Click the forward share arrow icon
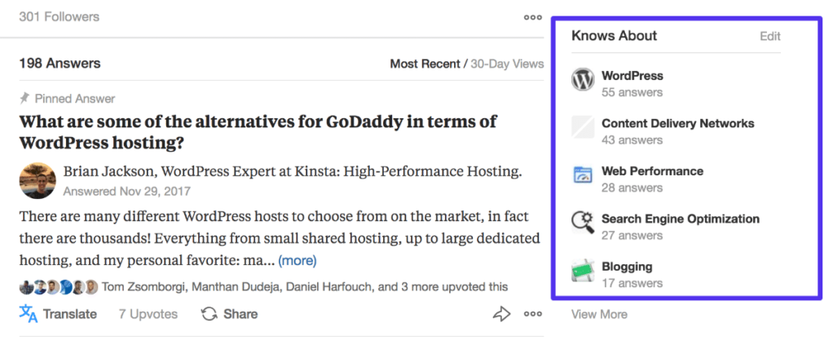This screenshot has width=833, height=345. [501, 314]
